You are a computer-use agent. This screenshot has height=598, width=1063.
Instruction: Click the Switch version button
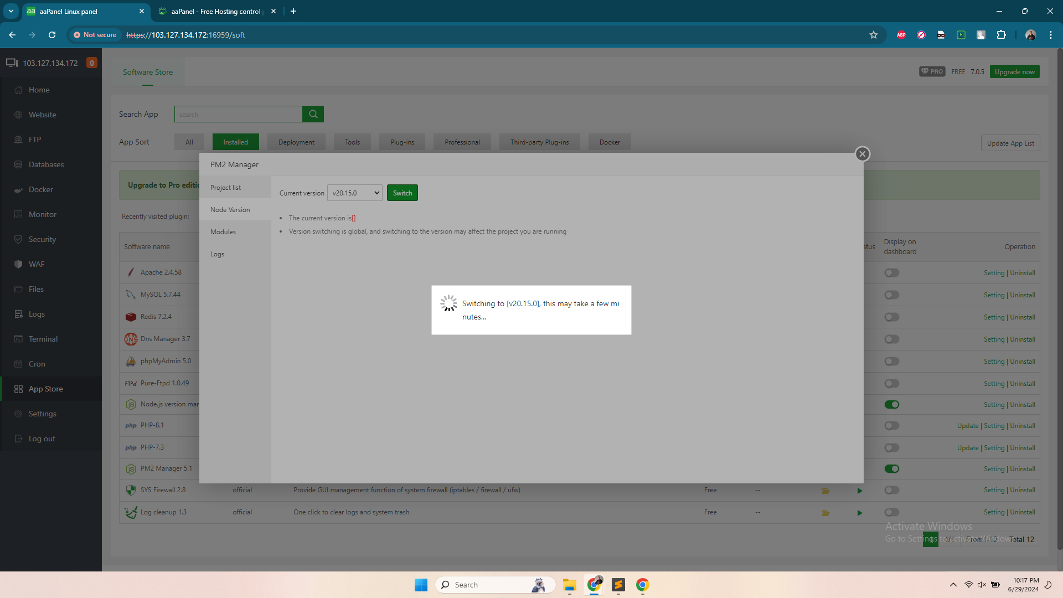click(402, 193)
